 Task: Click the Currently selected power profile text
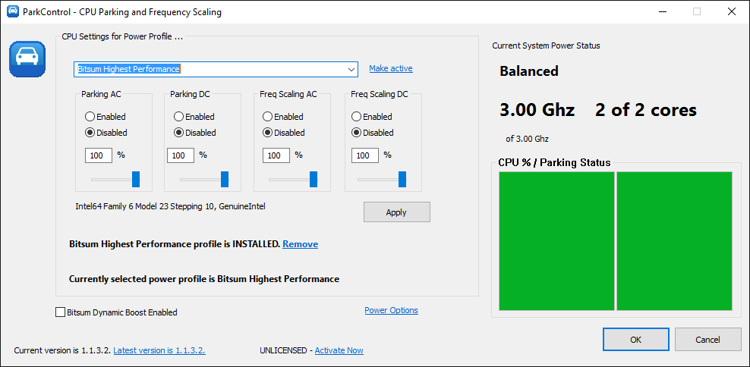pyautogui.click(x=204, y=278)
